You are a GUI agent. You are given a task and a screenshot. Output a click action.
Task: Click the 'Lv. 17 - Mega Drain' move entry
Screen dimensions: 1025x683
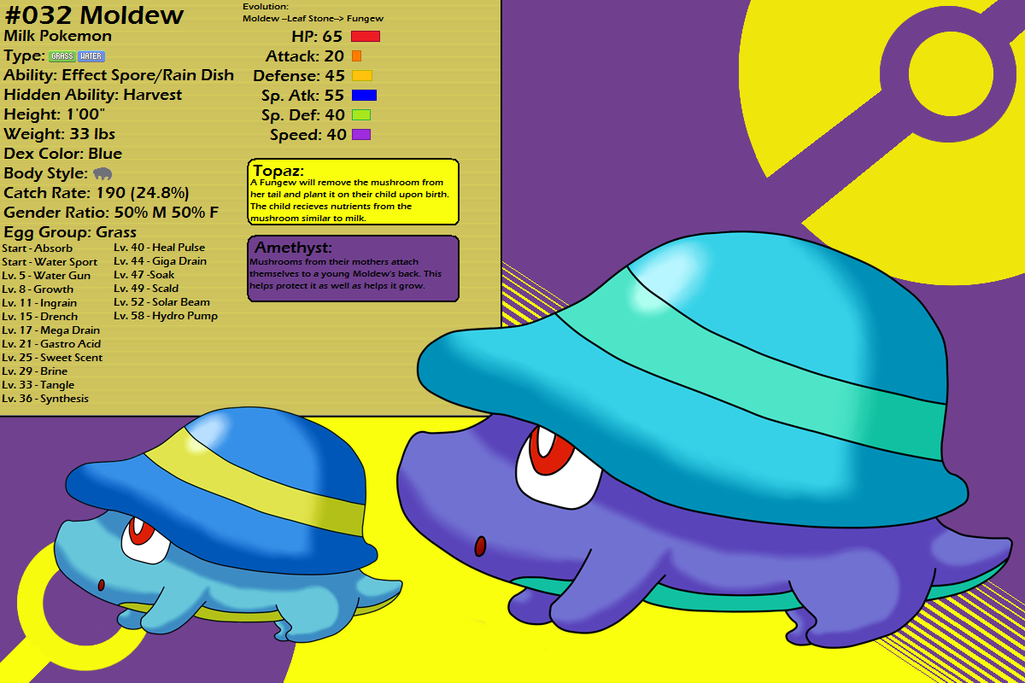click(50, 330)
